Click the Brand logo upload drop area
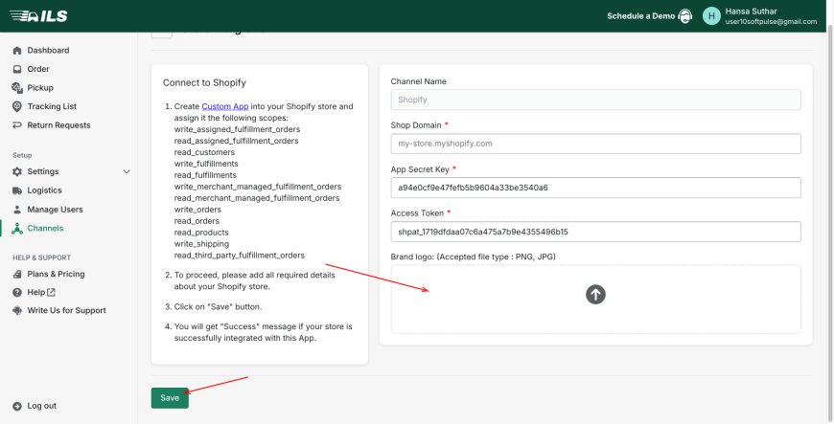The image size is (834, 424). [x=595, y=300]
